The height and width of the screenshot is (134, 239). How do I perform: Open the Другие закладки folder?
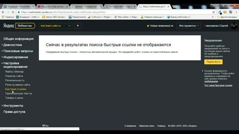coord(227,17)
